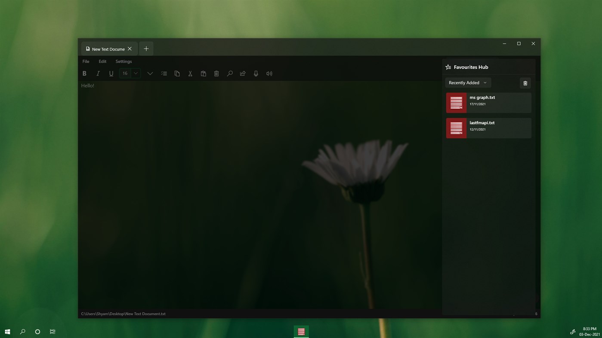Start dictation with the microphone icon

click(x=256, y=73)
